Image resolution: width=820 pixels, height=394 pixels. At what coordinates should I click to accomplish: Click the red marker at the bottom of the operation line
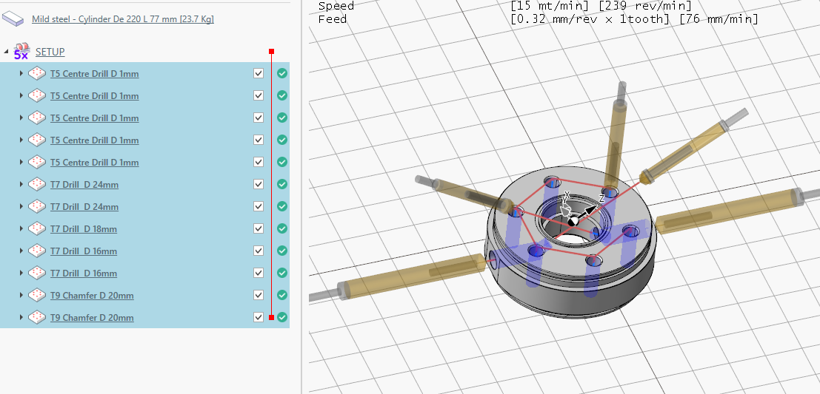pos(272,317)
